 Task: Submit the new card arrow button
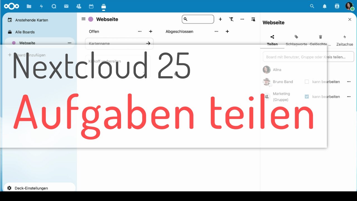click(148, 43)
